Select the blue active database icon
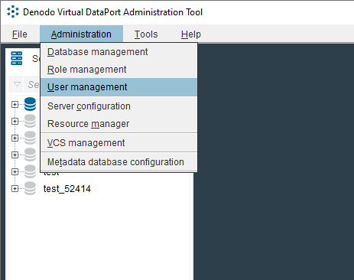 (x=30, y=104)
